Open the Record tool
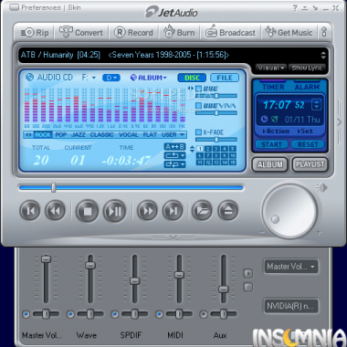 133,32
